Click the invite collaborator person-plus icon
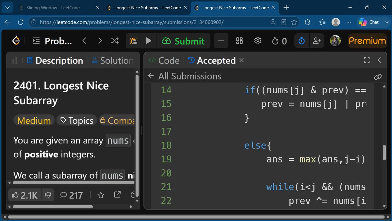 coord(317,41)
